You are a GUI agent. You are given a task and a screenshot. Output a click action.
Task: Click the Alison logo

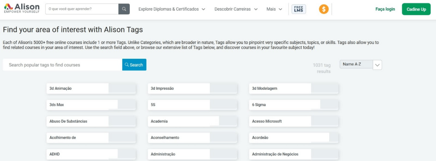22,8
